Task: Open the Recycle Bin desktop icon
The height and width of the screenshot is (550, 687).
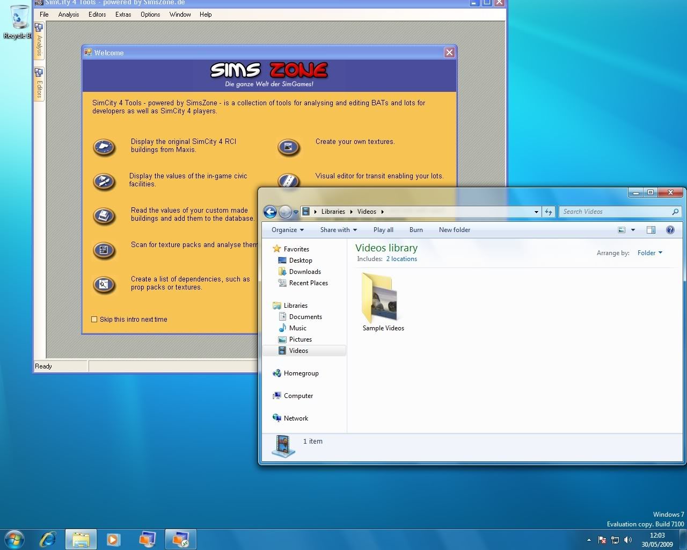Action: (x=19, y=21)
